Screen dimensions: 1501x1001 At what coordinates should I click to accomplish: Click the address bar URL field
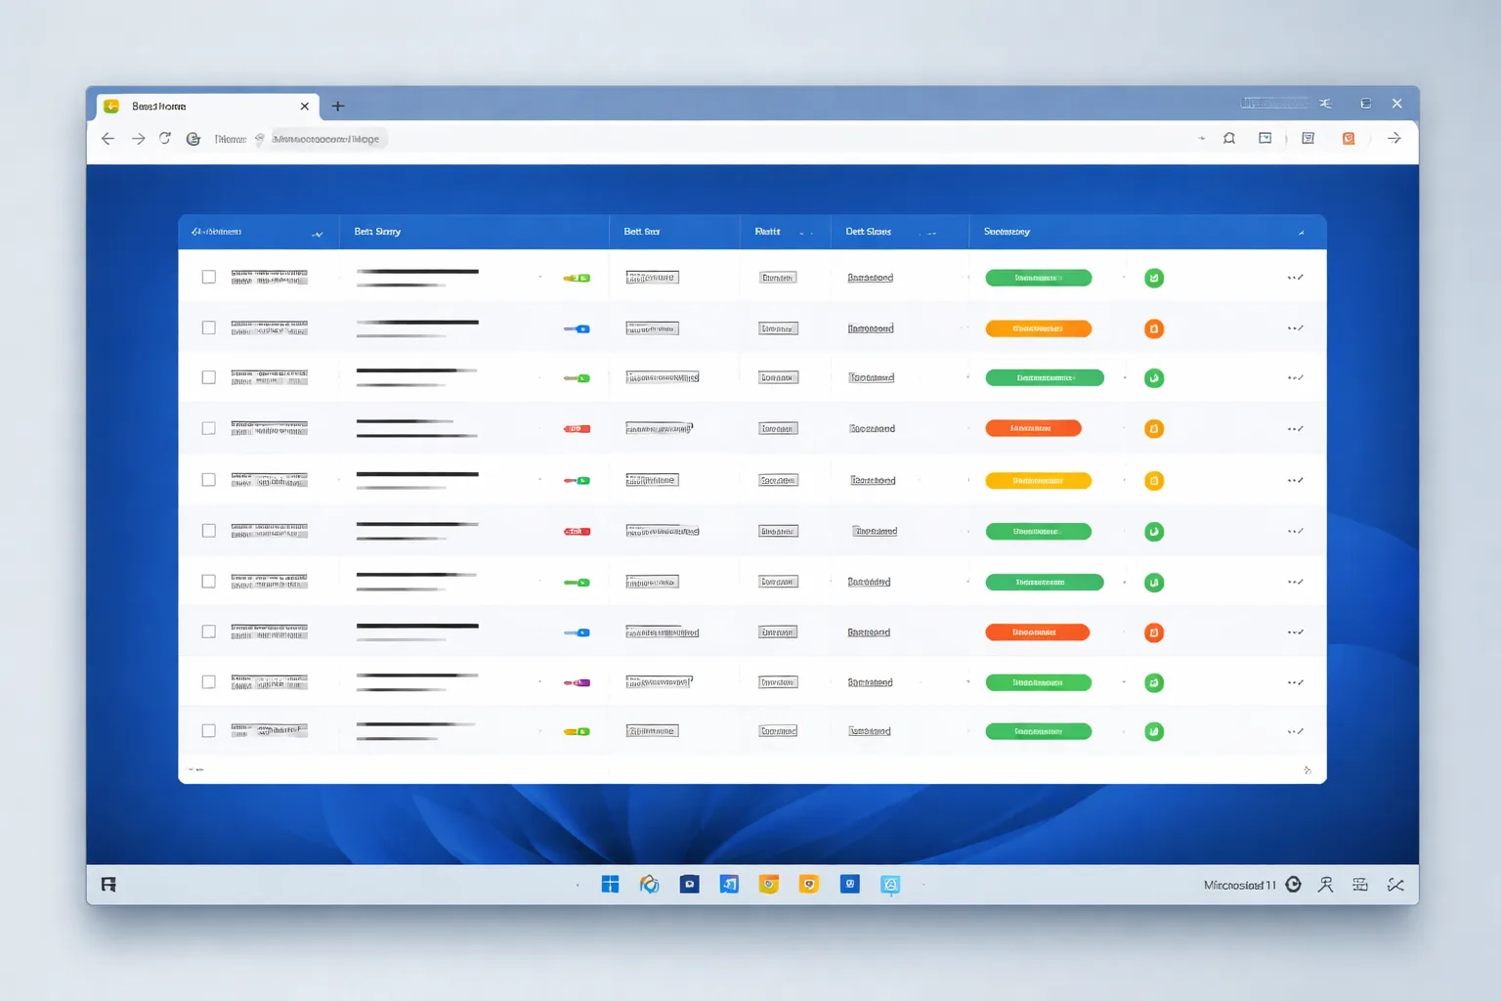(327, 139)
